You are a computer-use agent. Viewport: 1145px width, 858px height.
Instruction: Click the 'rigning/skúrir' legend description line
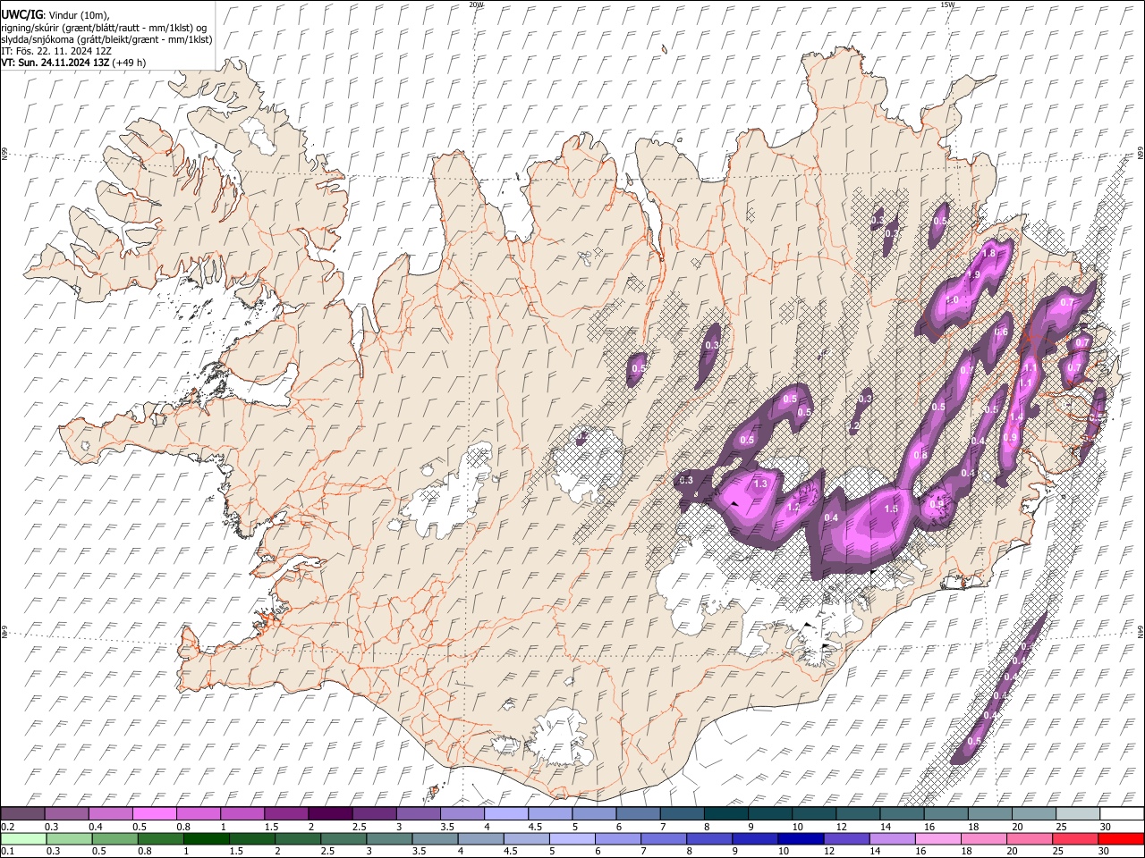click(104, 27)
